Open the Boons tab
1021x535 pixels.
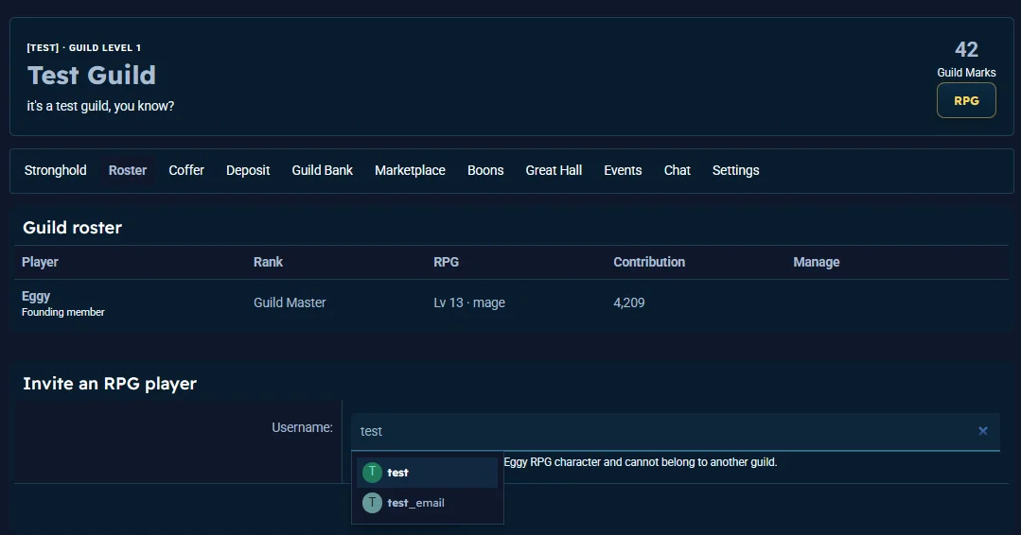coord(485,170)
